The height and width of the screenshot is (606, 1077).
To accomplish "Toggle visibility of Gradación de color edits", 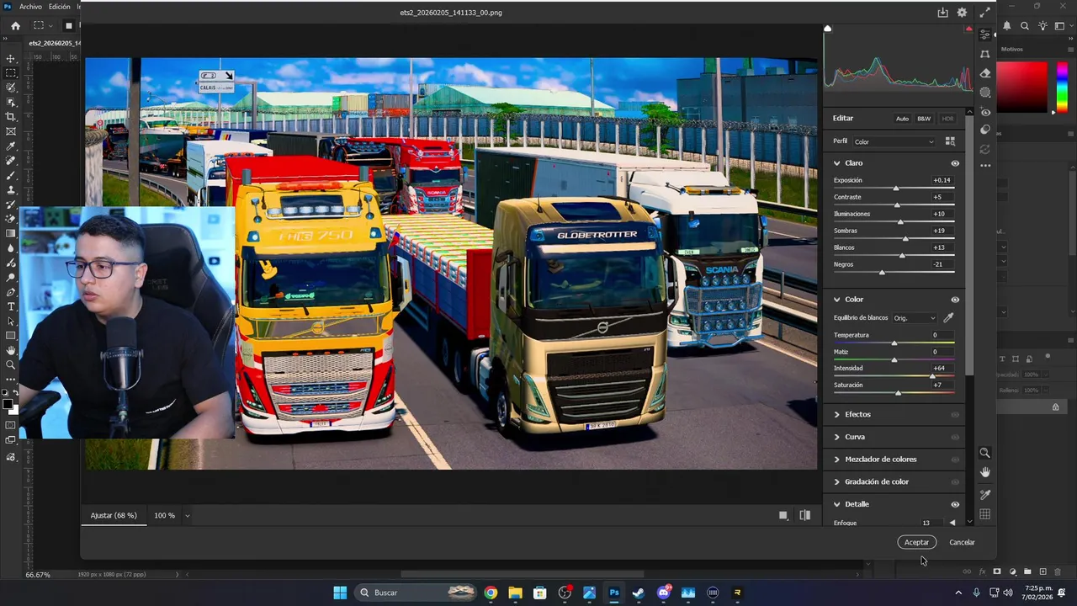I will tap(955, 481).
